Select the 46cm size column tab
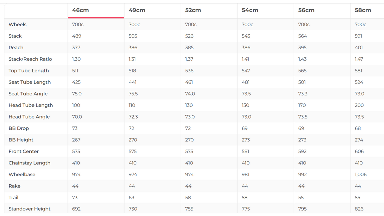Image resolution: width=384 pixels, height=216 pixels. click(80, 10)
